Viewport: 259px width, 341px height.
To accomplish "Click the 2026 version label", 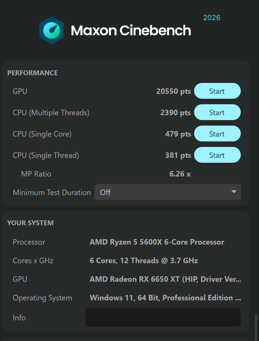I will tap(212, 18).
